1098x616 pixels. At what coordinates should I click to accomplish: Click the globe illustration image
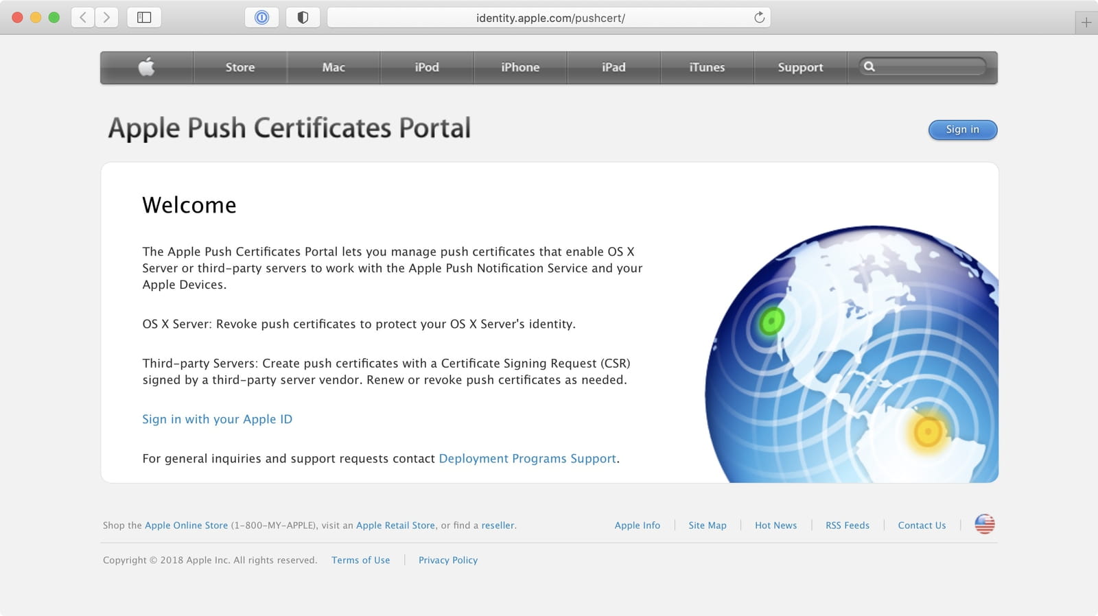[x=852, y=354]
